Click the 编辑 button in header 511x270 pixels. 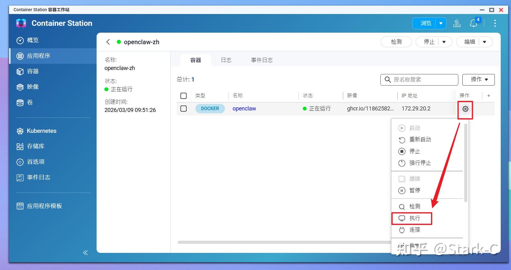click(469, 42)
